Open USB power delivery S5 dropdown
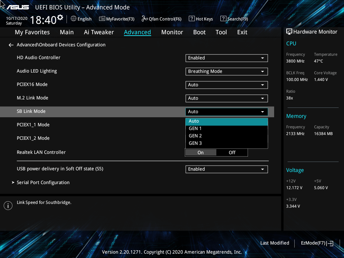The image size is (344, 258). (227, 169)
